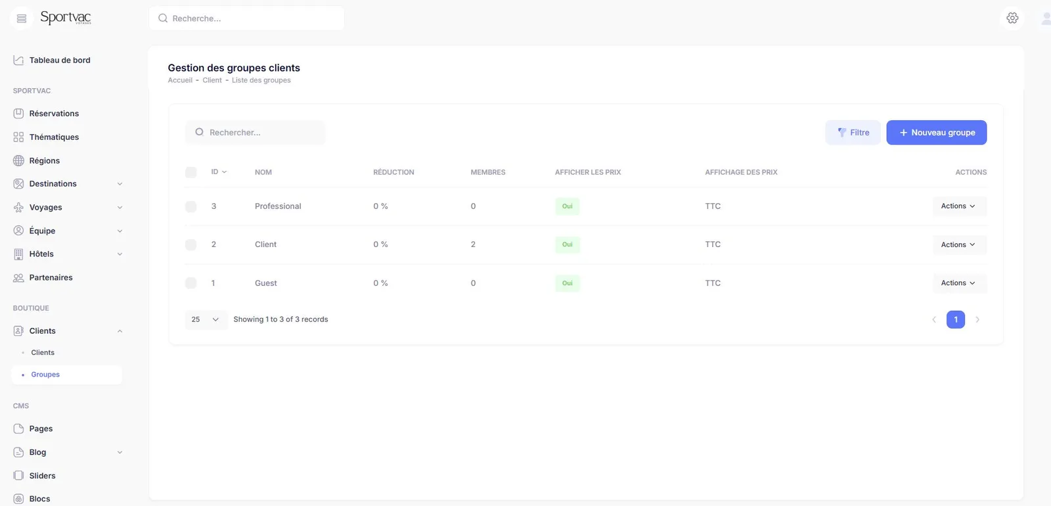Click the Thématiques grid icon
1051x506 pixels.
coord(18,137)
